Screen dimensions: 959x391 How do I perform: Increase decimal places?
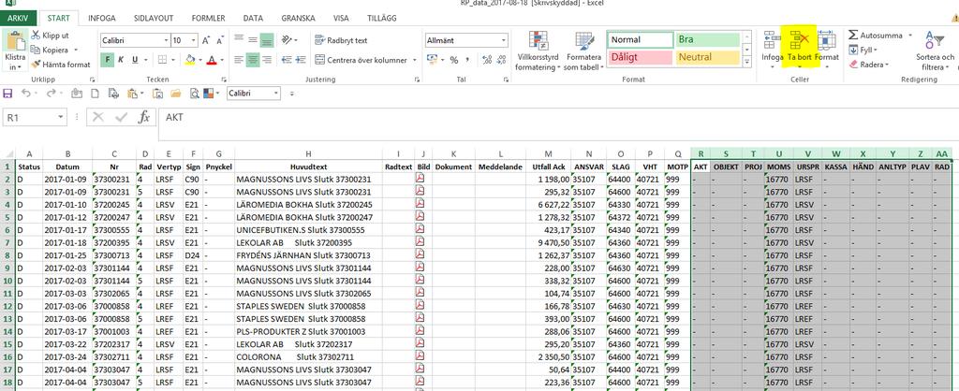[x=487, y=60]
